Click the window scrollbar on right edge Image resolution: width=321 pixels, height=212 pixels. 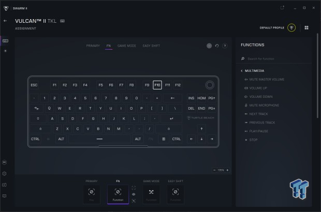pos(317,75)
